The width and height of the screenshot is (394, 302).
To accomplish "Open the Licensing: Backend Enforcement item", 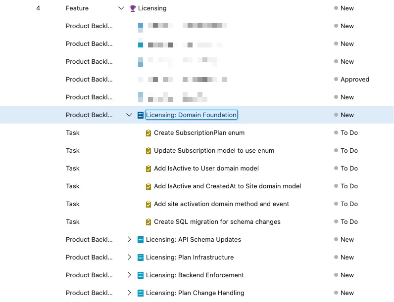I will pos(195,275).
